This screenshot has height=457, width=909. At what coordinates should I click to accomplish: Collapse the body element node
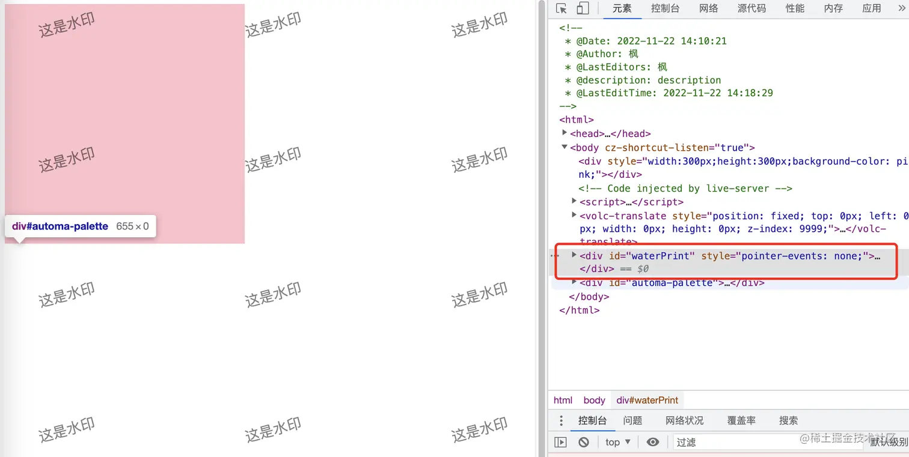[565, 147]
